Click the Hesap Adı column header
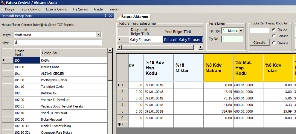This screenshot has height=134, width=296. (x=74, y=53)
